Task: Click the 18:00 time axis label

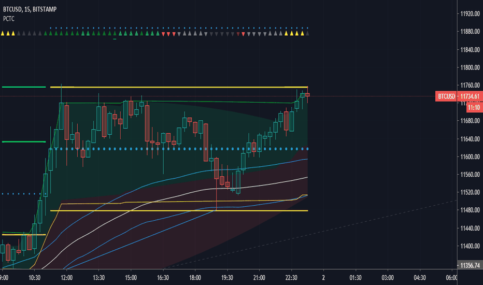Action: tap(195, 278)
